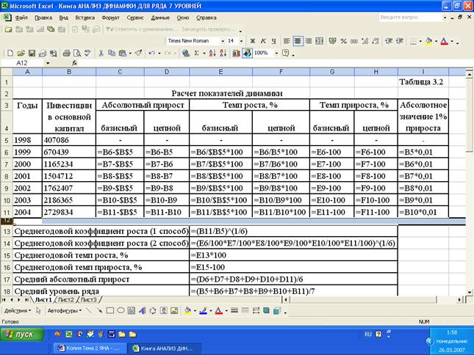
Task: Expand the font color dropdown arrow
Action: tap(452, 41)
